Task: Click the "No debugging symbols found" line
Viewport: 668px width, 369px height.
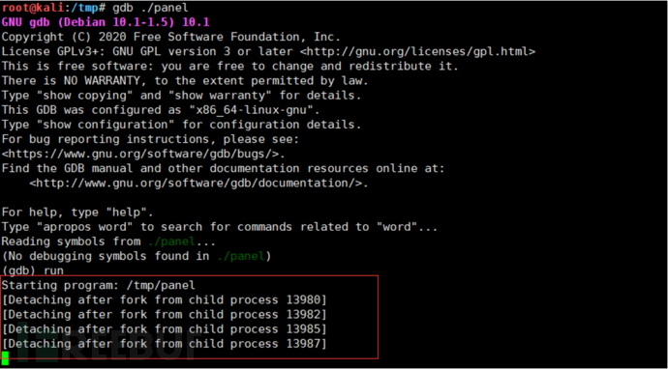Action: point(137,256)
